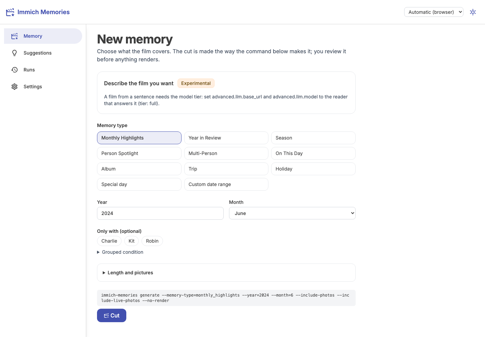
Task: Choose the Special day memory type
Action: click(139, 184)
